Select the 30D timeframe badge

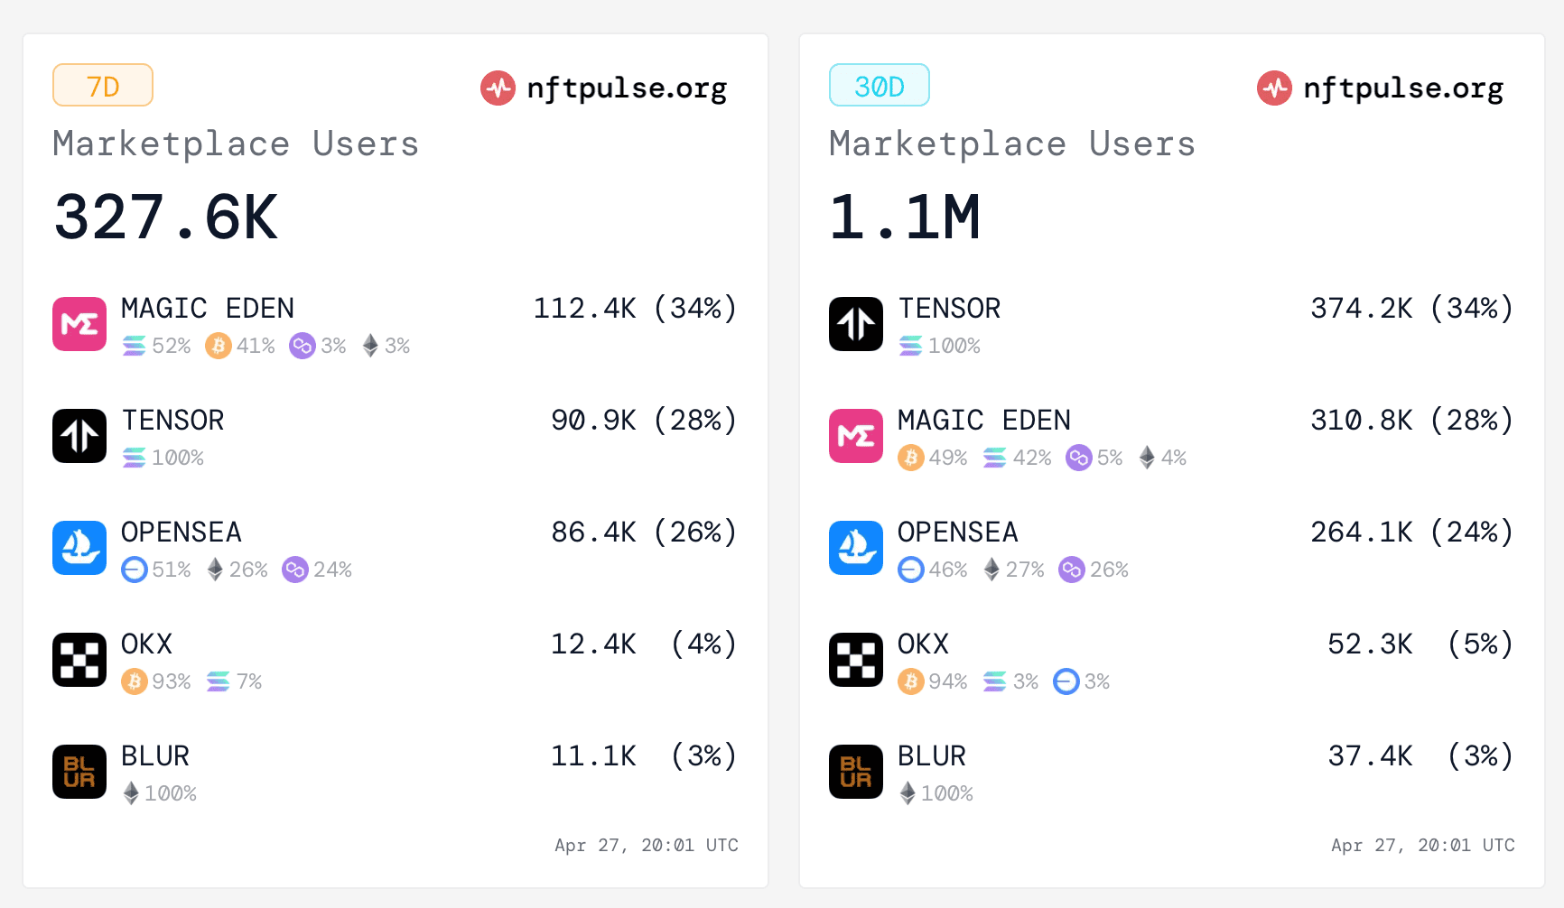879,86
